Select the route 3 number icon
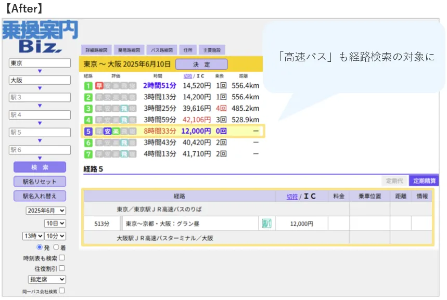This screenshot has height=300, width=447. click(x=88, y=108)
